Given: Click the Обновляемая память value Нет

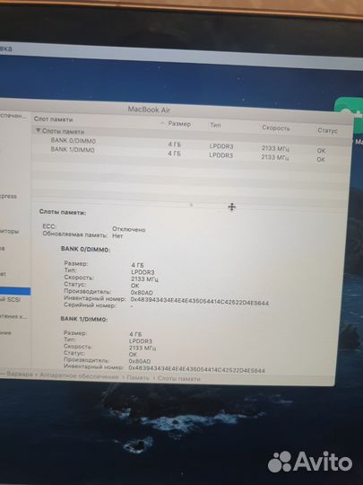Looking at the screenshot, I should pyautogui.click(x=117, y=235).
